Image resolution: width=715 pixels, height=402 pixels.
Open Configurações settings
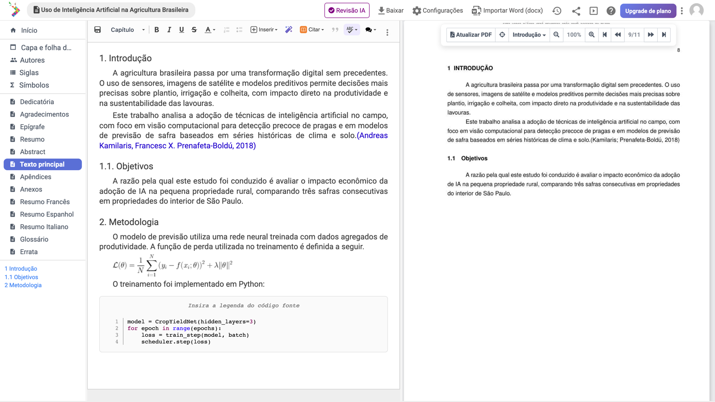coord(437,10)
